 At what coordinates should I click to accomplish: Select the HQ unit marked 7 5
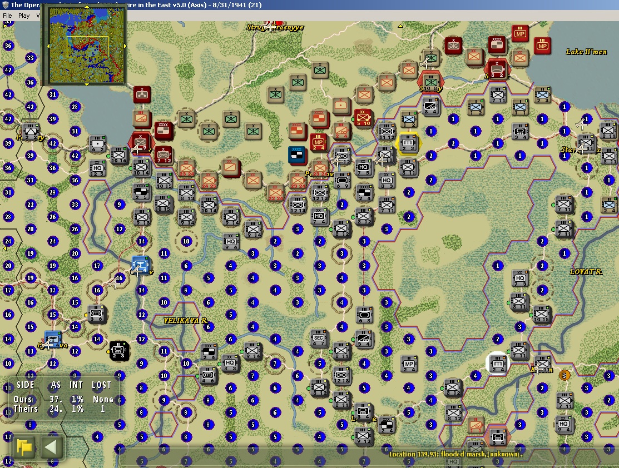(x=364, y=168)
